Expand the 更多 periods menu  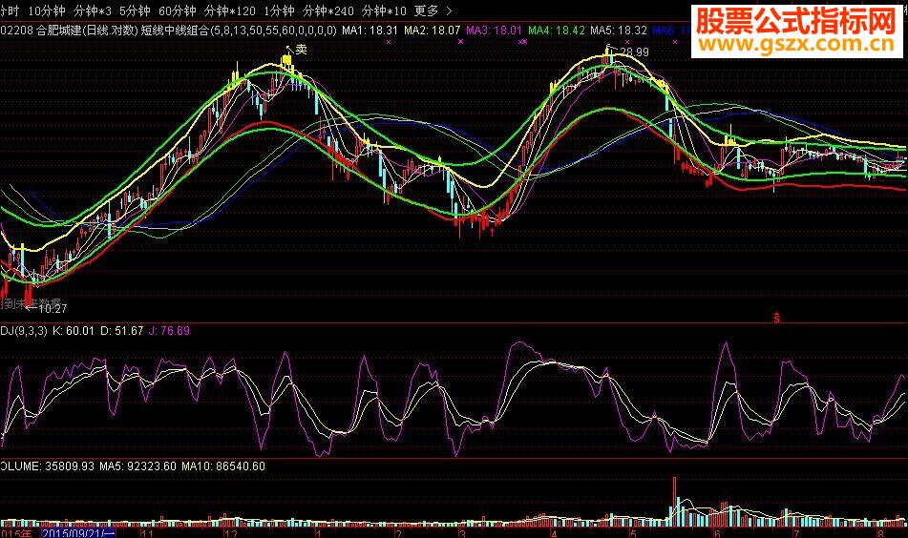(433, 11)
